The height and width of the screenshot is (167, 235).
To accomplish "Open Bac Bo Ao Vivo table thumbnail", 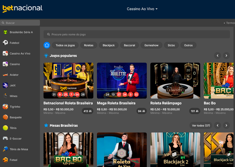I will (x=69, y=150).
